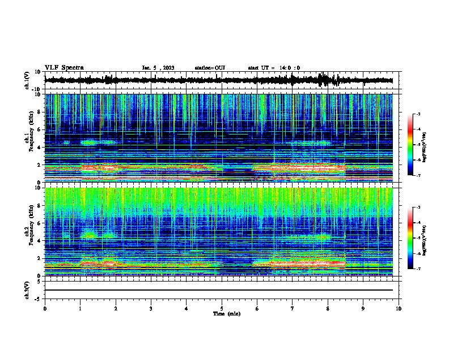The image size is (449, 346).
Task: Click the time-axis tick label "6"
Action: tap(257, 309)
